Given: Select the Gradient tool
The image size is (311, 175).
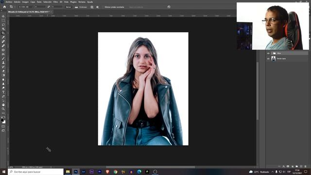Looking at the screenshot, I should (3, 75).
